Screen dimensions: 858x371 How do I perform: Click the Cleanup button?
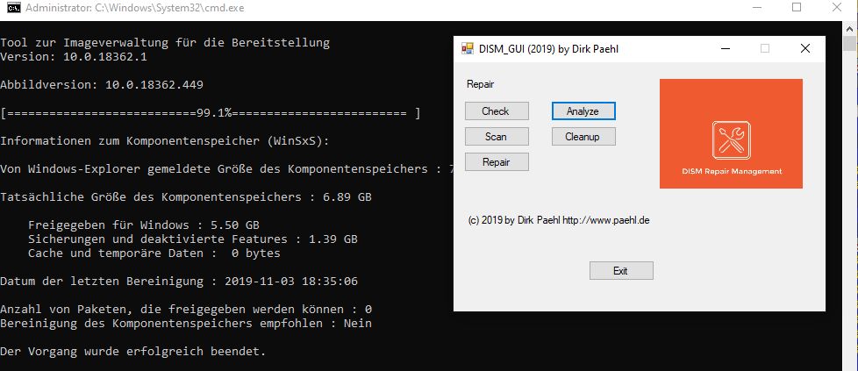pos(583,137)
